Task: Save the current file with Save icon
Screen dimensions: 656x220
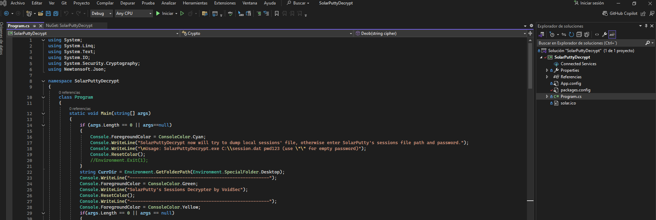Action: (x=48, y=13)
